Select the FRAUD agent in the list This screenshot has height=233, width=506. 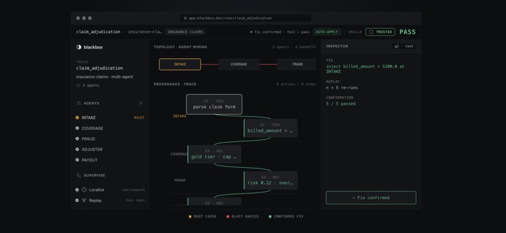110,138
